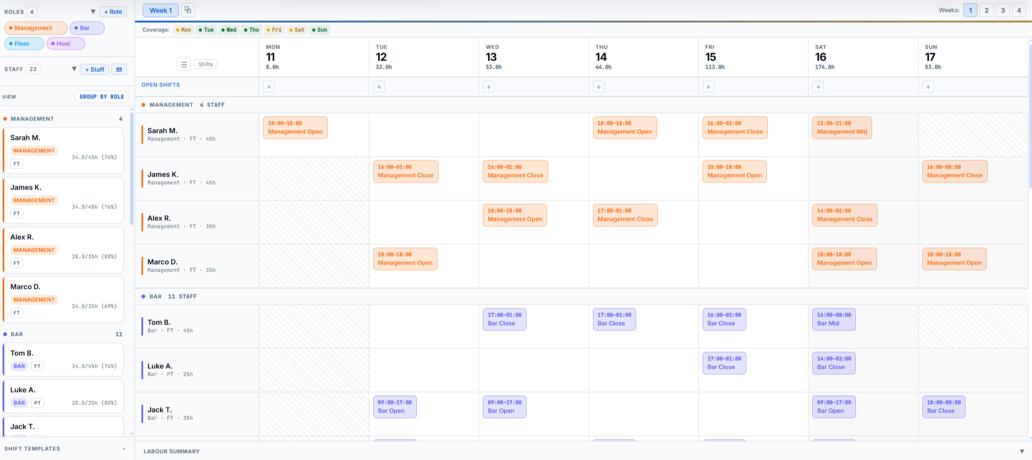Collapse Management group in staff sidebar
1032x460 pixels.
63,119
